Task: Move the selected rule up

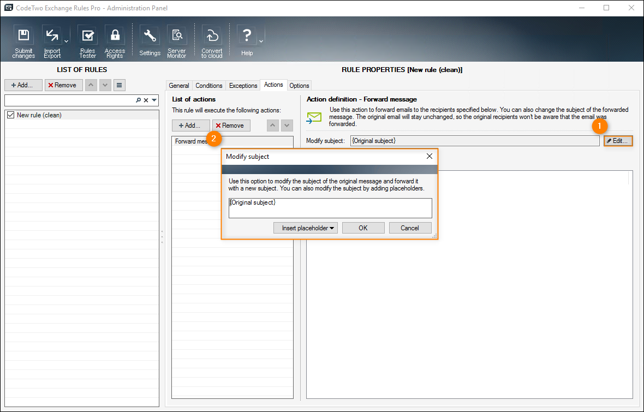Action: click(x=91, y=85)
